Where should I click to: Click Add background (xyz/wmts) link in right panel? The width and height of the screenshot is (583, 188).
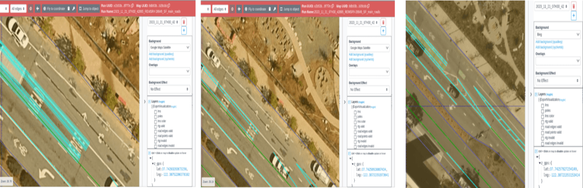tap(549, 47)
